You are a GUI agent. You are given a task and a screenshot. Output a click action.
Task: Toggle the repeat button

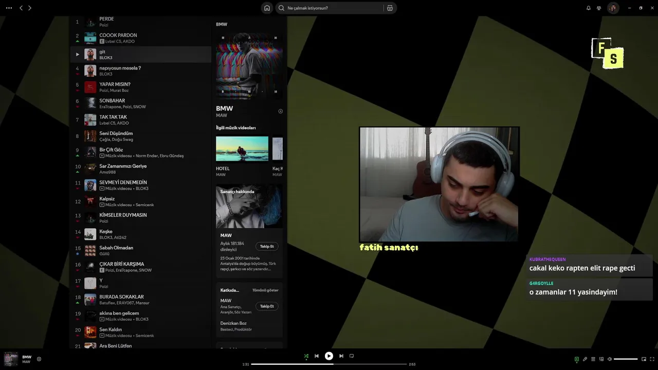point(352,356)
